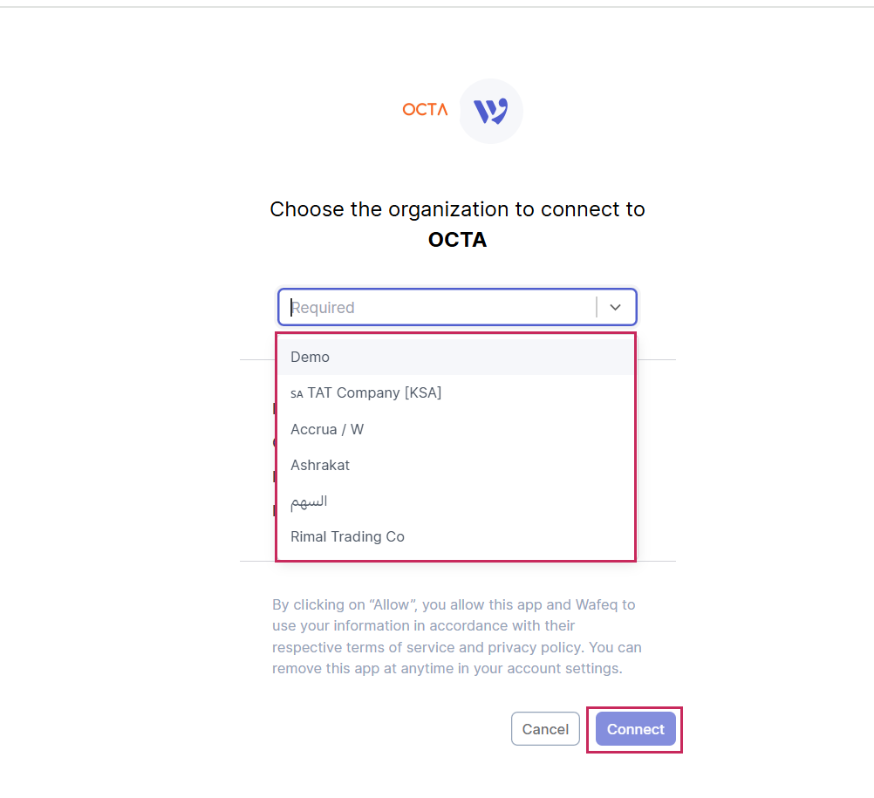Select the Demo organization

(310, 357)
